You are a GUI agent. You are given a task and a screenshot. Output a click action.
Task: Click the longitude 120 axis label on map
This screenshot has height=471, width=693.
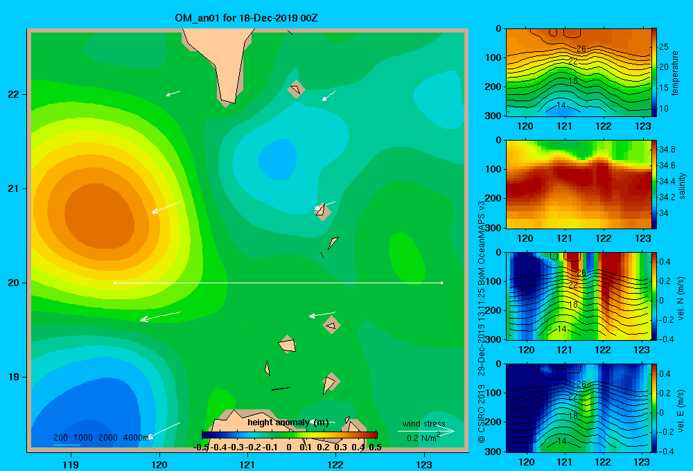click(x=159, y=464)
